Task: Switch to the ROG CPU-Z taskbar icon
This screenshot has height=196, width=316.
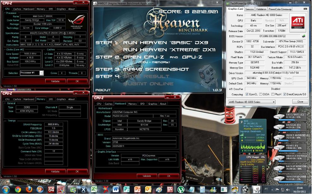Action: (61, 189)
